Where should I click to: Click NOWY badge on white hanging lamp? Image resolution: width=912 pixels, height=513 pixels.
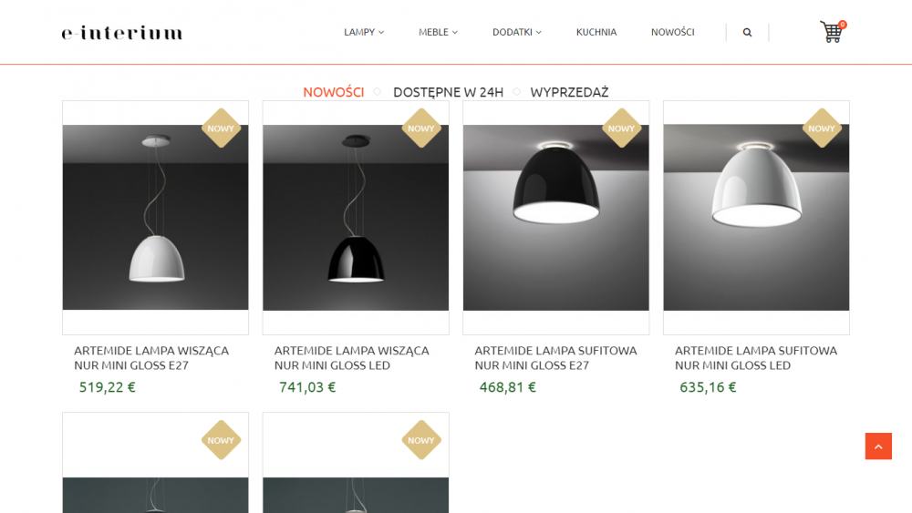pos(221,128)
